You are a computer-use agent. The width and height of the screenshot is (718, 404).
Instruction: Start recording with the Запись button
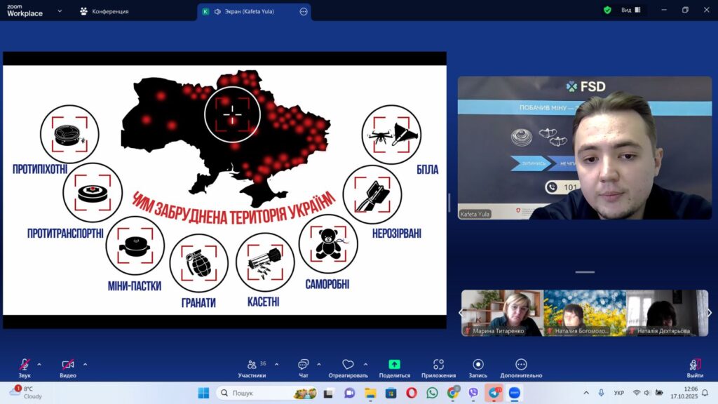(477, 365)
